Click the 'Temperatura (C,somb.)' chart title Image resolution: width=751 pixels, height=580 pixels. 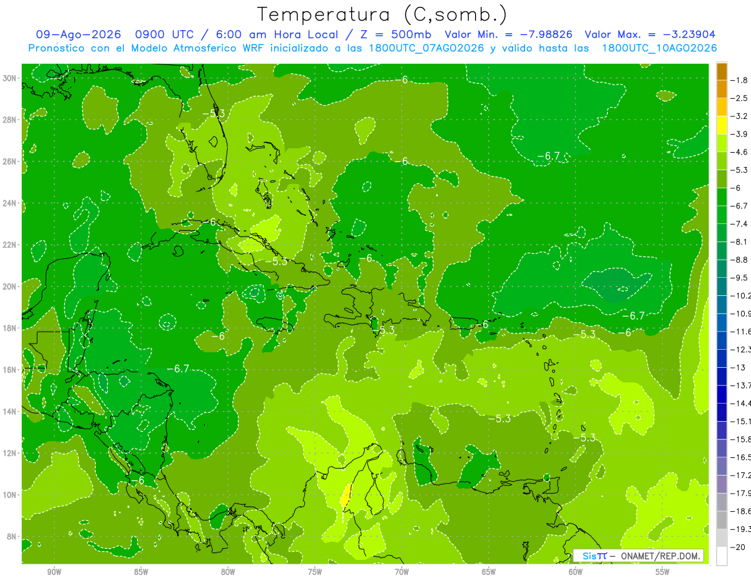382,14
